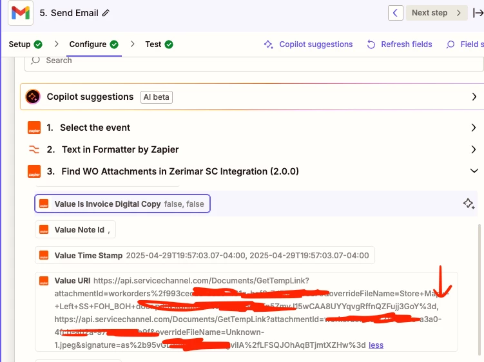Expand step 2 Text in Formatter by Zapier

(x=252, y=149)
